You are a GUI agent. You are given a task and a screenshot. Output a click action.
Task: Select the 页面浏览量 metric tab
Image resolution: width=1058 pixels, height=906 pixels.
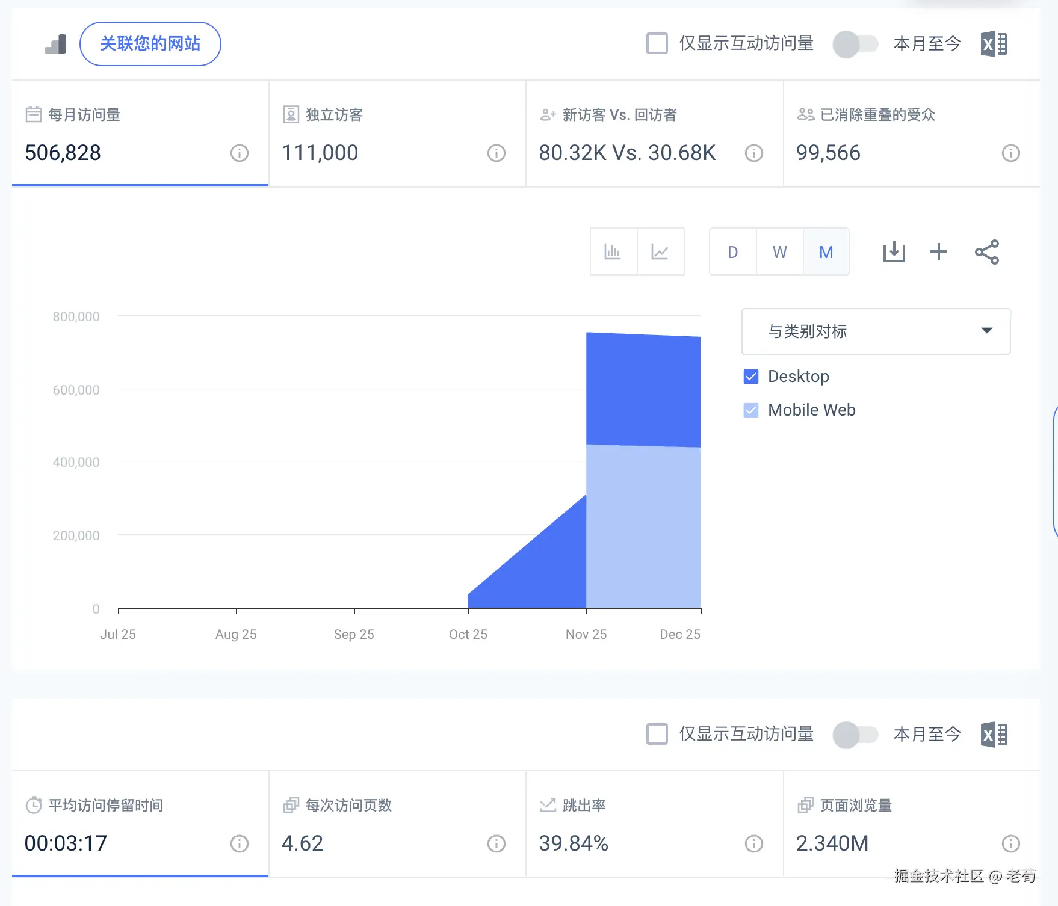[912, 824]
